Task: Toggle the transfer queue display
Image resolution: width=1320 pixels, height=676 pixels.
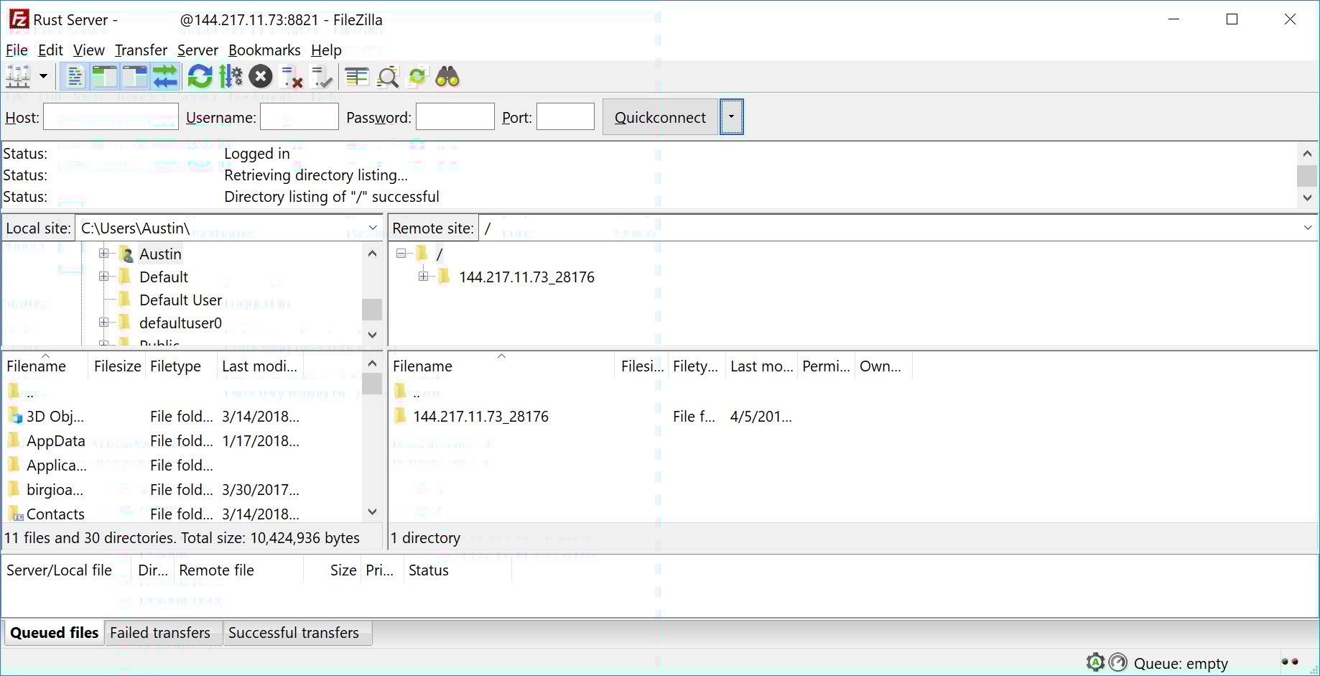Action: click(164, 76)
